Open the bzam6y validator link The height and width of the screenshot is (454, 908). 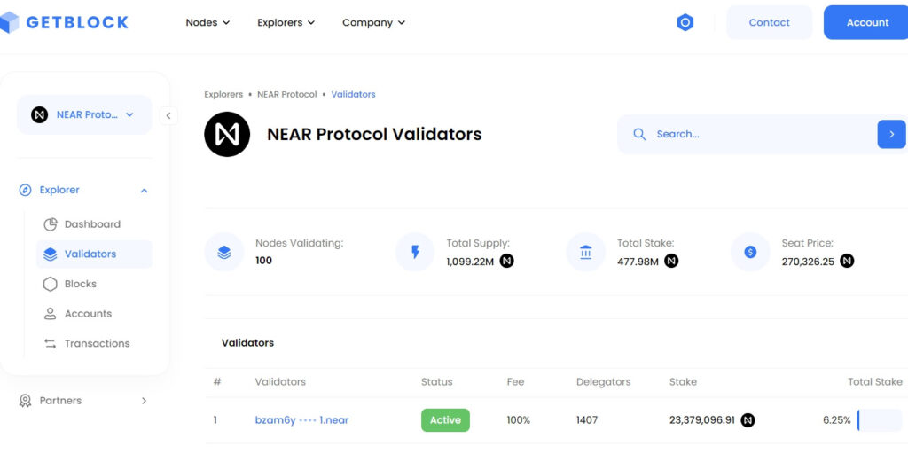(x=301, y=420)
